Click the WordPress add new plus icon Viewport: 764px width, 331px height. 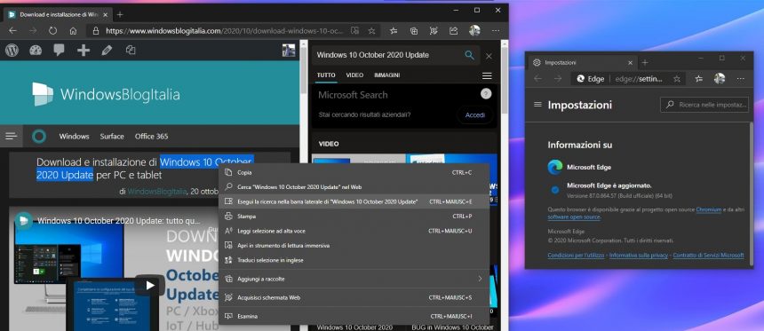[x=84, y=50]
